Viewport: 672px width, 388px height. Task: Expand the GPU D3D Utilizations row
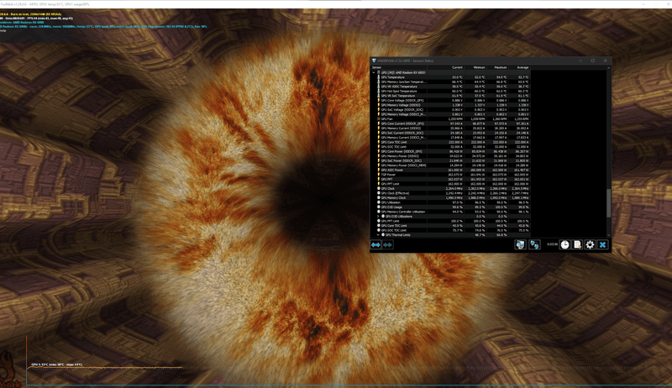[x=378, y=217]
